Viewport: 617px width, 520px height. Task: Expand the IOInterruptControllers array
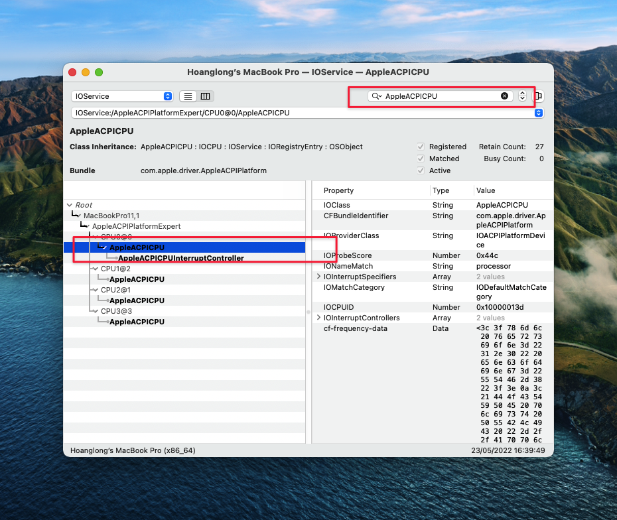(x=318, y=318)
